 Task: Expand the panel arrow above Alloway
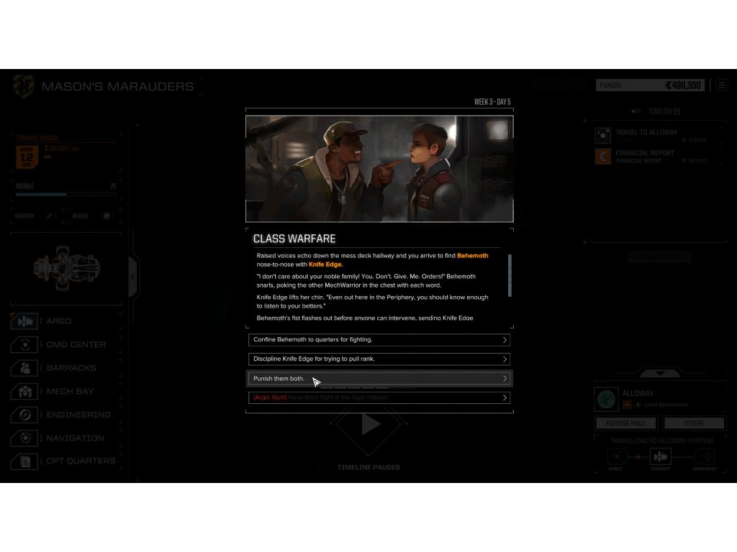coord(660,373)
